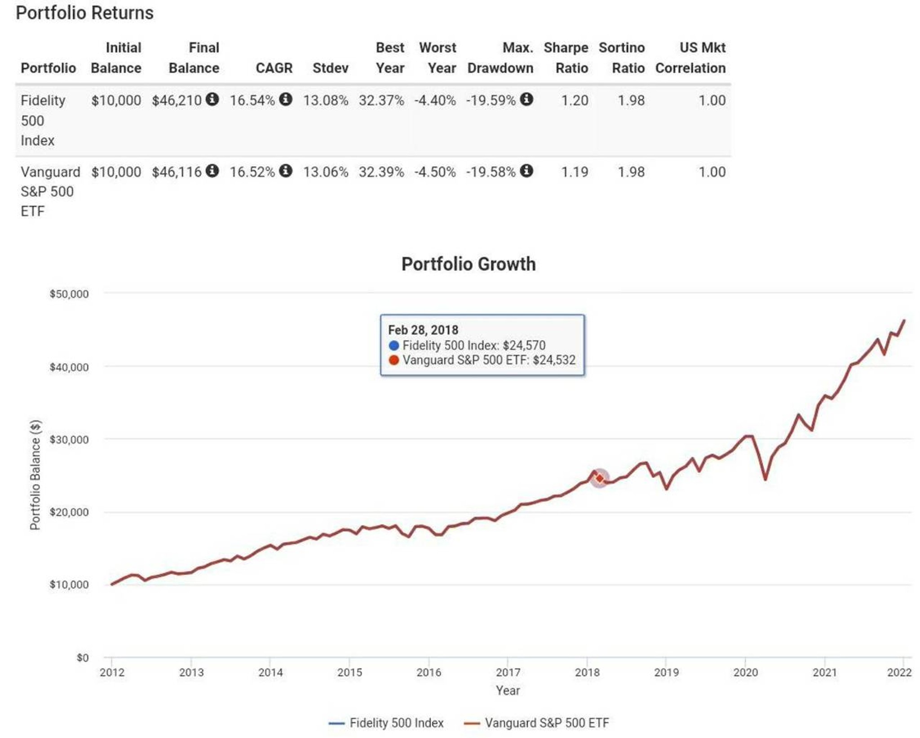Click the highlighted Feb 2018 data point marker
Image resolution: width=920 pixels, height=738 pixels.
click(x=599, y=478)
